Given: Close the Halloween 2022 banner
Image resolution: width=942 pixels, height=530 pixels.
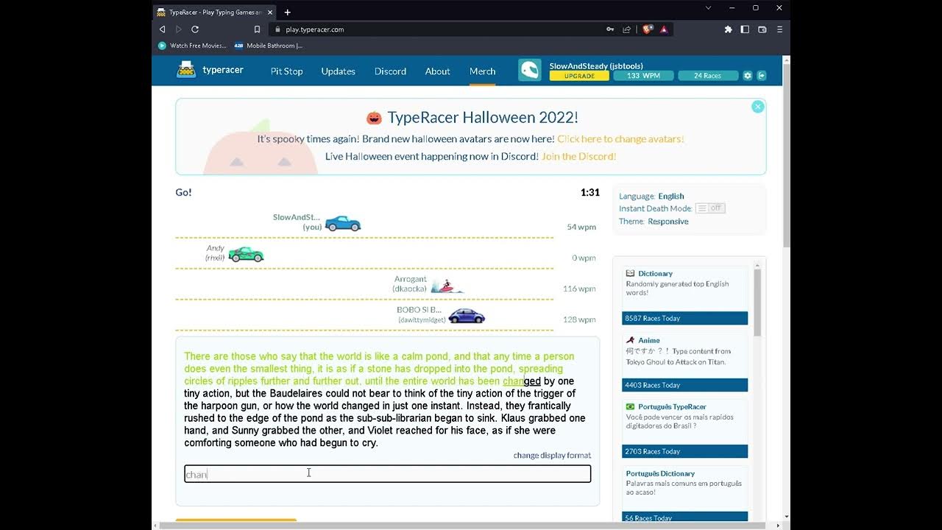Looking at the screenshot, I should 757,107.
